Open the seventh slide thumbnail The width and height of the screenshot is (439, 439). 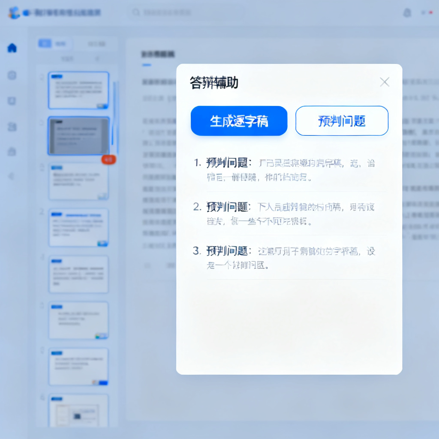click(x=78, y=367)
